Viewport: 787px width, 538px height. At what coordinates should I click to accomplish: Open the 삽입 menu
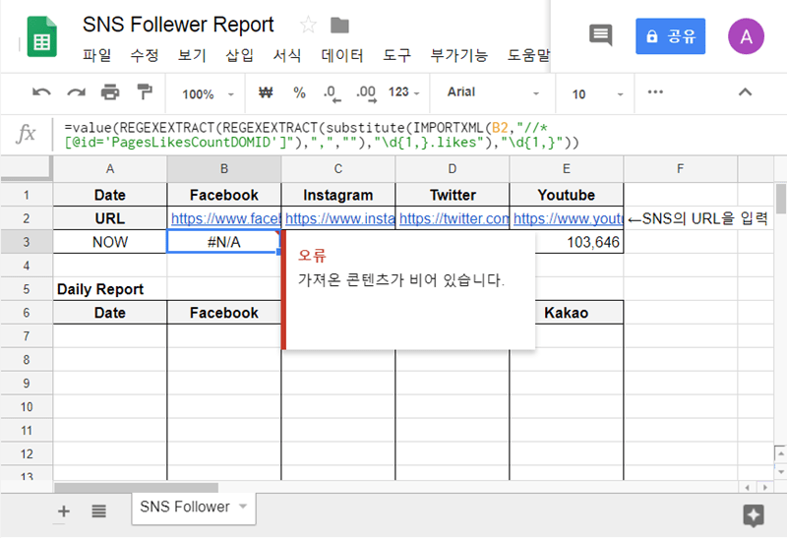[239, 55]
